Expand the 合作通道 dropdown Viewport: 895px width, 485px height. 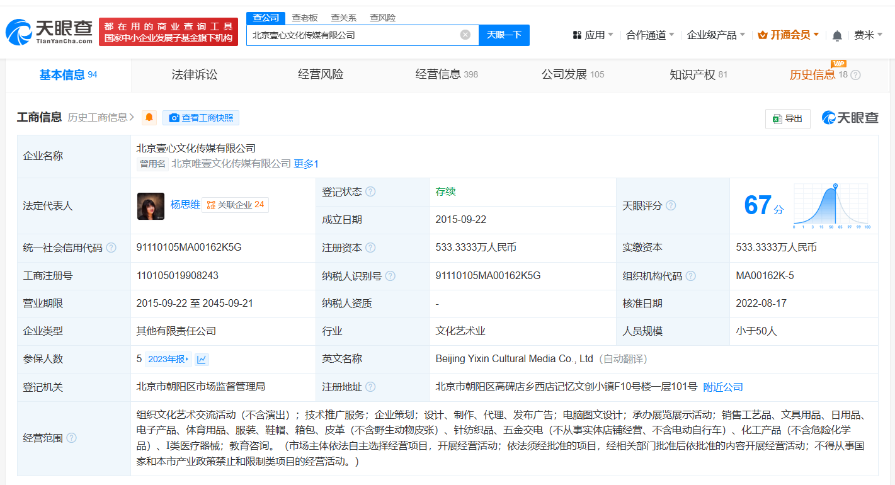point(650,35)
